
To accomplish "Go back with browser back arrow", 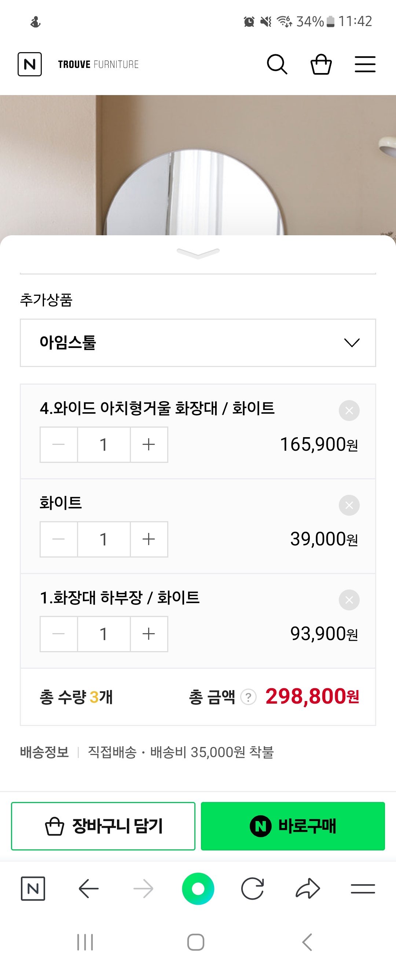I will [89, 889].
